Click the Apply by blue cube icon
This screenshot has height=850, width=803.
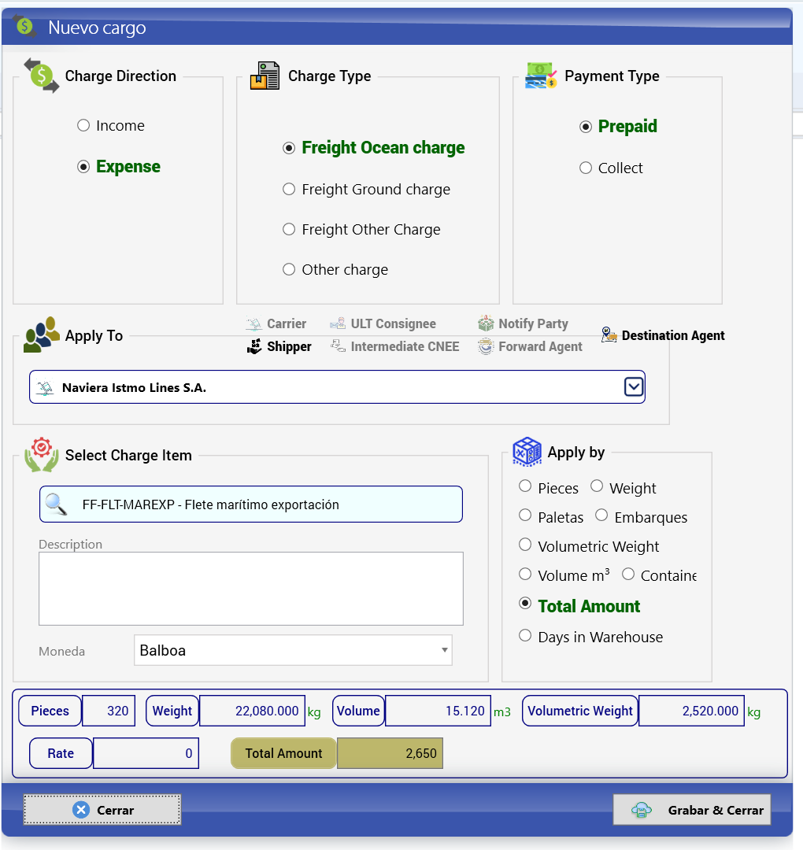527,452
